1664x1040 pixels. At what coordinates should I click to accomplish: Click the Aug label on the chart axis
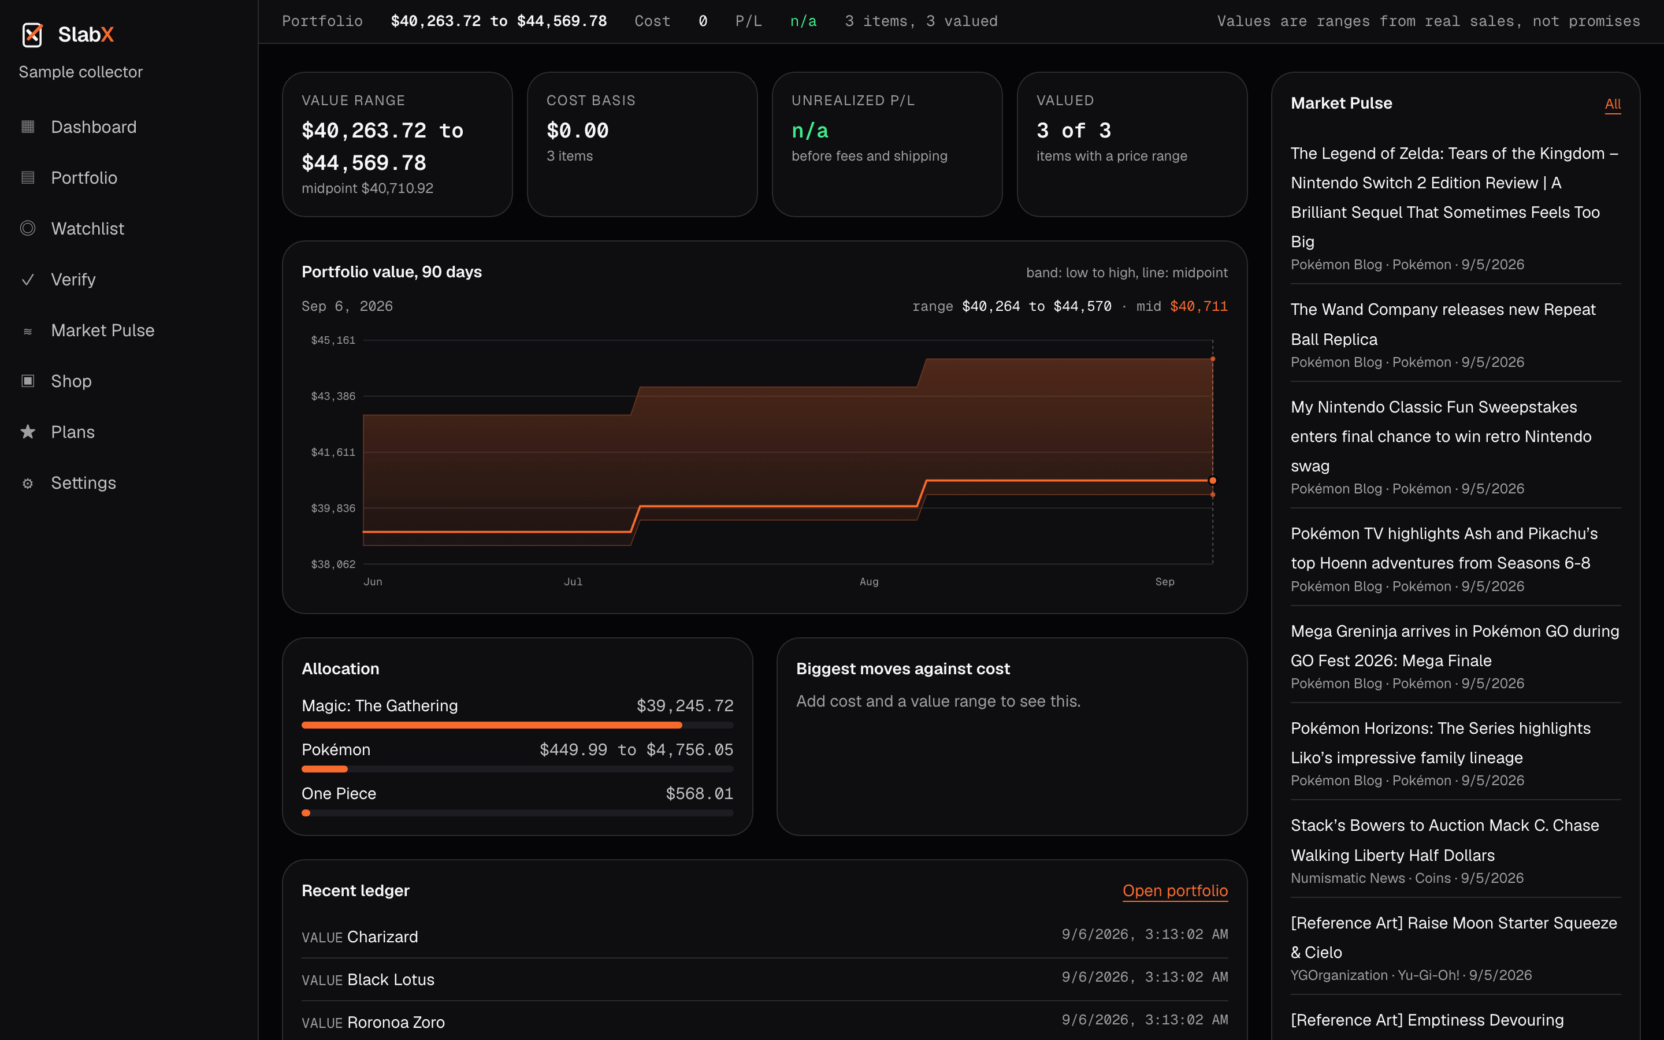[x=869, y=582]
